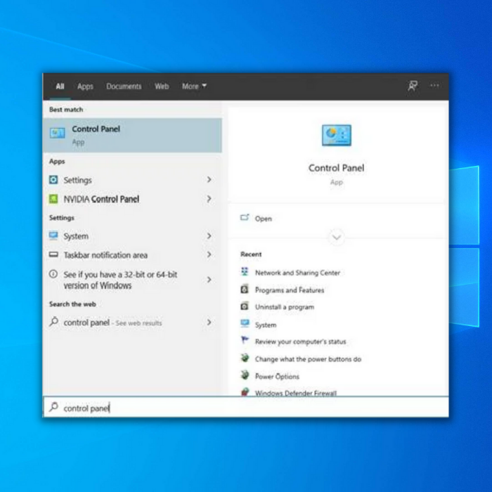
Task: Expand the Settings app result arrow
Action: point(209,179)
